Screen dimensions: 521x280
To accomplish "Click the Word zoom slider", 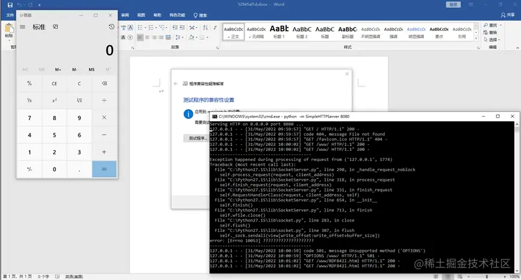I will coord(487,276).
